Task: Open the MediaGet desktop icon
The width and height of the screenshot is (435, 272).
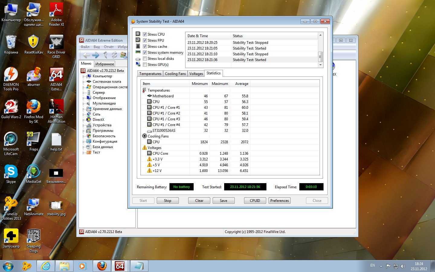Action: tap(34, 174)
